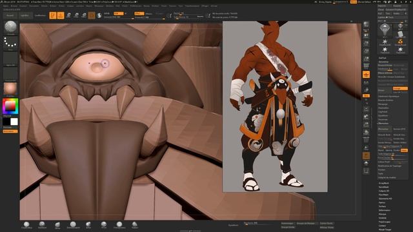
Task: Open the material sphere selector on the left shelf
Action: [10, 89]
